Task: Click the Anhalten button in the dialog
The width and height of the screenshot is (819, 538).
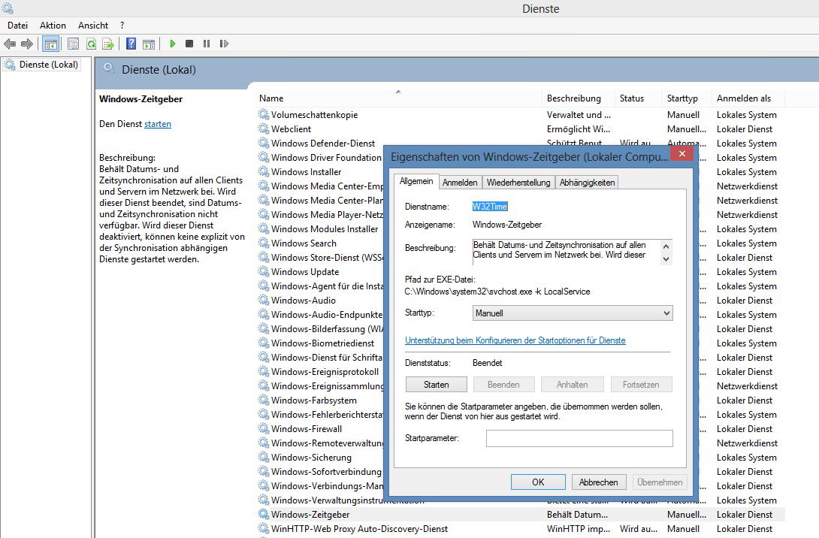Action: (x=572, y=385)
